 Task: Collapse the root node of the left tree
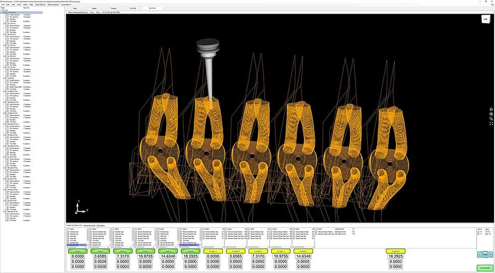(x=1, y=10)
